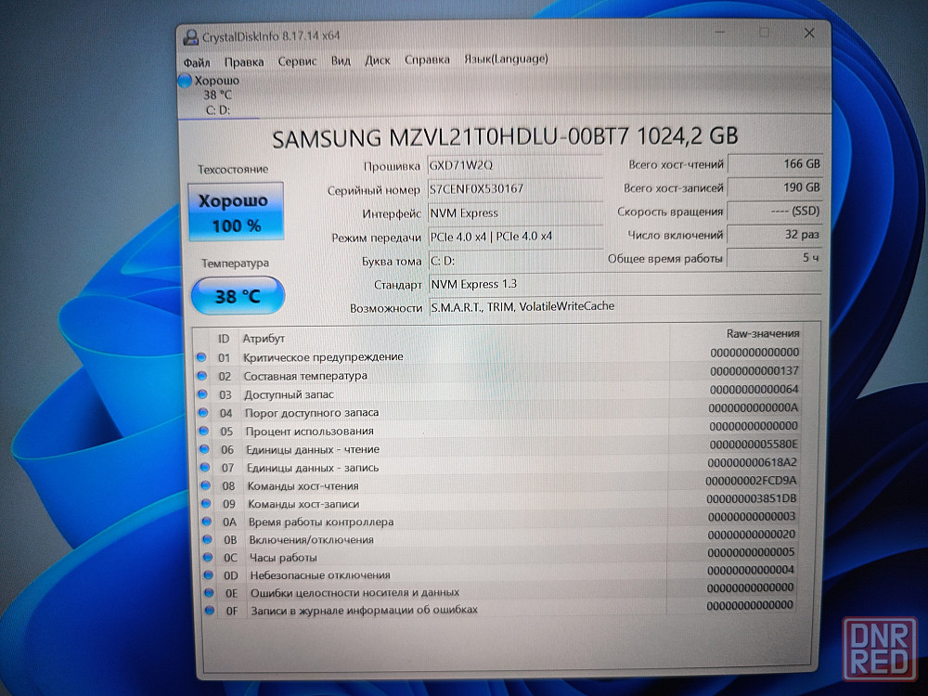Open the Сервис menu
Screen dimensions: 928x696
pyautogui.click(x=297, y=61)
